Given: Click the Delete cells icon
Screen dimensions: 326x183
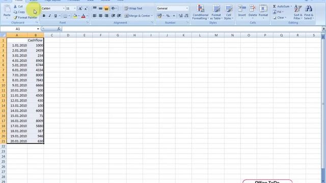Looking at the screenshot, I should tap(253, 9).
